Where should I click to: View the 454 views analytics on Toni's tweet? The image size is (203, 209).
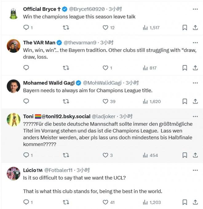150,155
